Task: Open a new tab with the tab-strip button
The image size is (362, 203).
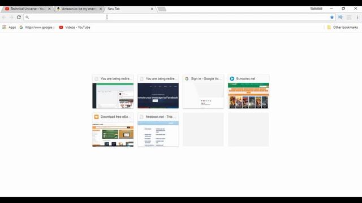Action: pyautogui.click(x=162, y=9)
